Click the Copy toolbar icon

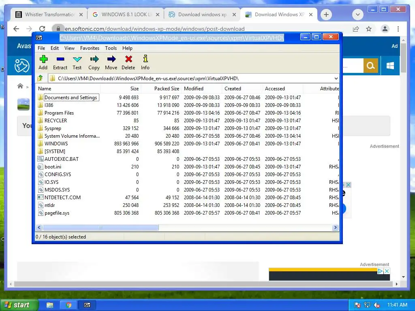click(94, 59)
